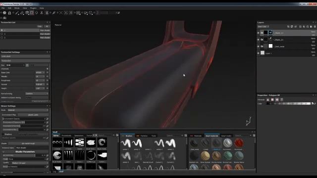Adjust the Environment Opacity slider
Image resolution: width=317 pixels, height=178 pixels.
coord(24,119)
